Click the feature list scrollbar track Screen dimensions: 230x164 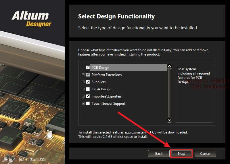[x=169, y=93]
